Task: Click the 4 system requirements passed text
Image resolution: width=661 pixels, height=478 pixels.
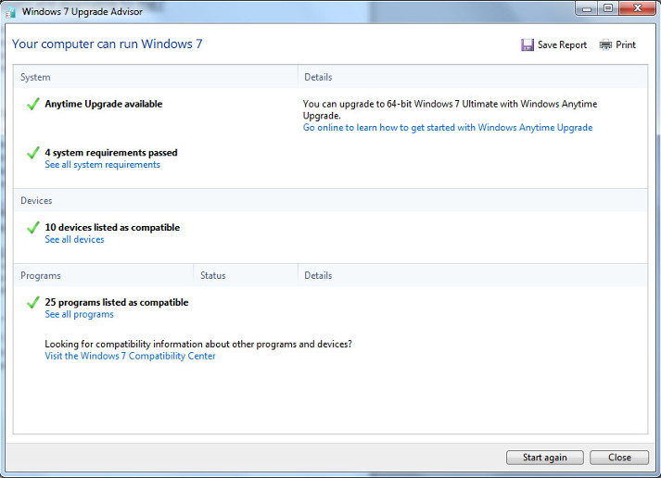Action: 111,153
